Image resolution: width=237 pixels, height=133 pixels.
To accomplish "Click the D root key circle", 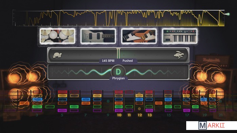I will (x=118, y=72).
